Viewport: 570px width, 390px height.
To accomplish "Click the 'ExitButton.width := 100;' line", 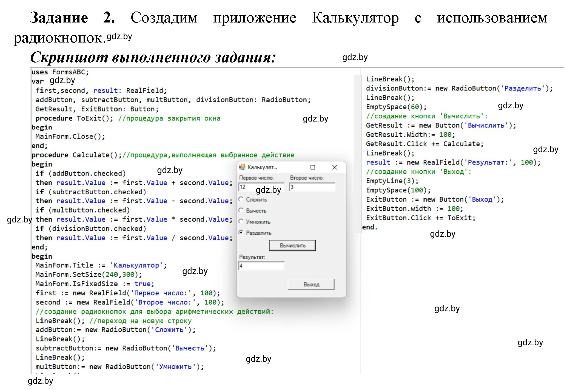I will tap(415, 209).
